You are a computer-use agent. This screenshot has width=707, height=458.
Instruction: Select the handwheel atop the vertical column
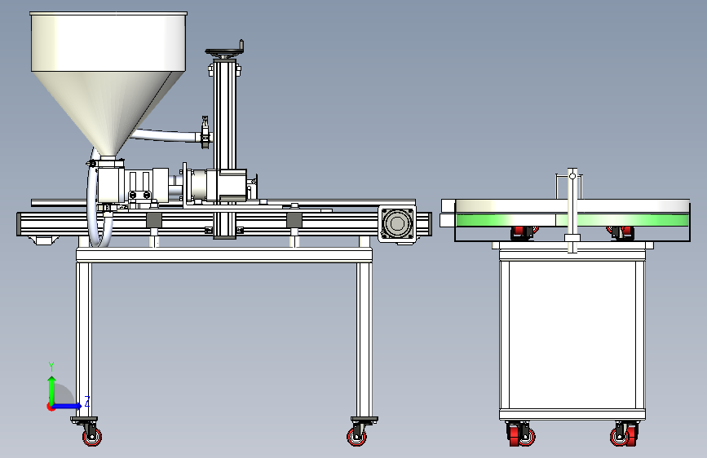(x=224, y=52)
